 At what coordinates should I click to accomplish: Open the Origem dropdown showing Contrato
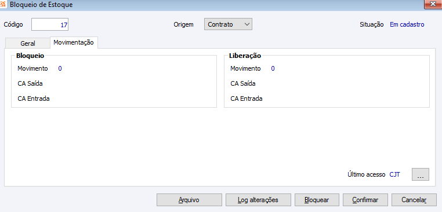[228, 24]
